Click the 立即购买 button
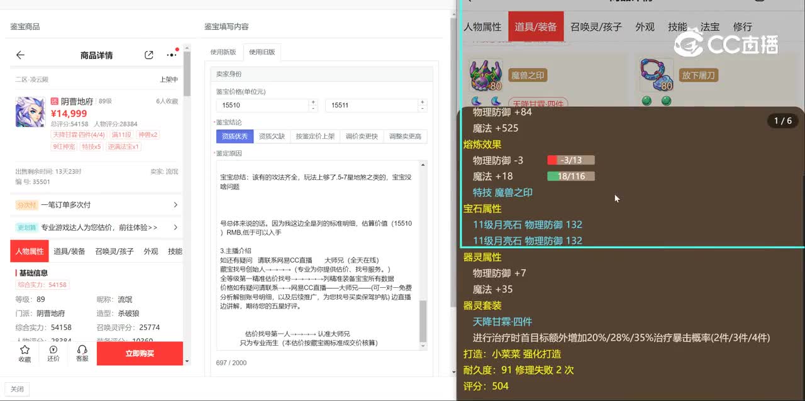The width and height of the screenshot is (805, 401). tap(140, 353)
